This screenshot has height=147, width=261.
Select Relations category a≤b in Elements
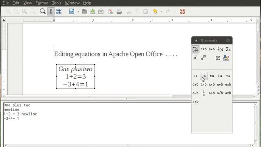point(203,49)
